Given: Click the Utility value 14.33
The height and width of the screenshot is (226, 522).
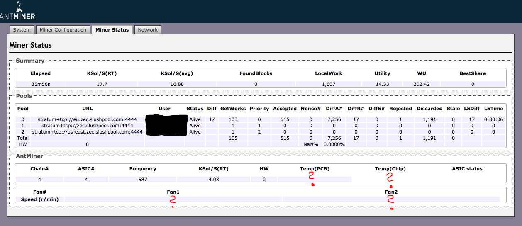Looking at the screenshot, I should 382,84.
